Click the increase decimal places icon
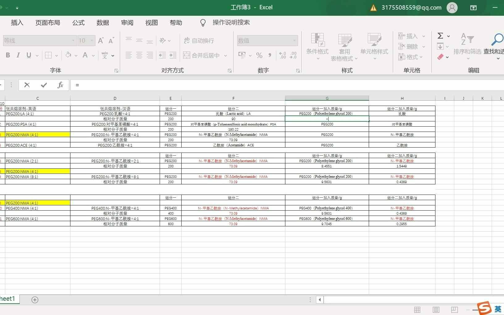The height and width of the screenshot is (315, 504). [283, 55]
